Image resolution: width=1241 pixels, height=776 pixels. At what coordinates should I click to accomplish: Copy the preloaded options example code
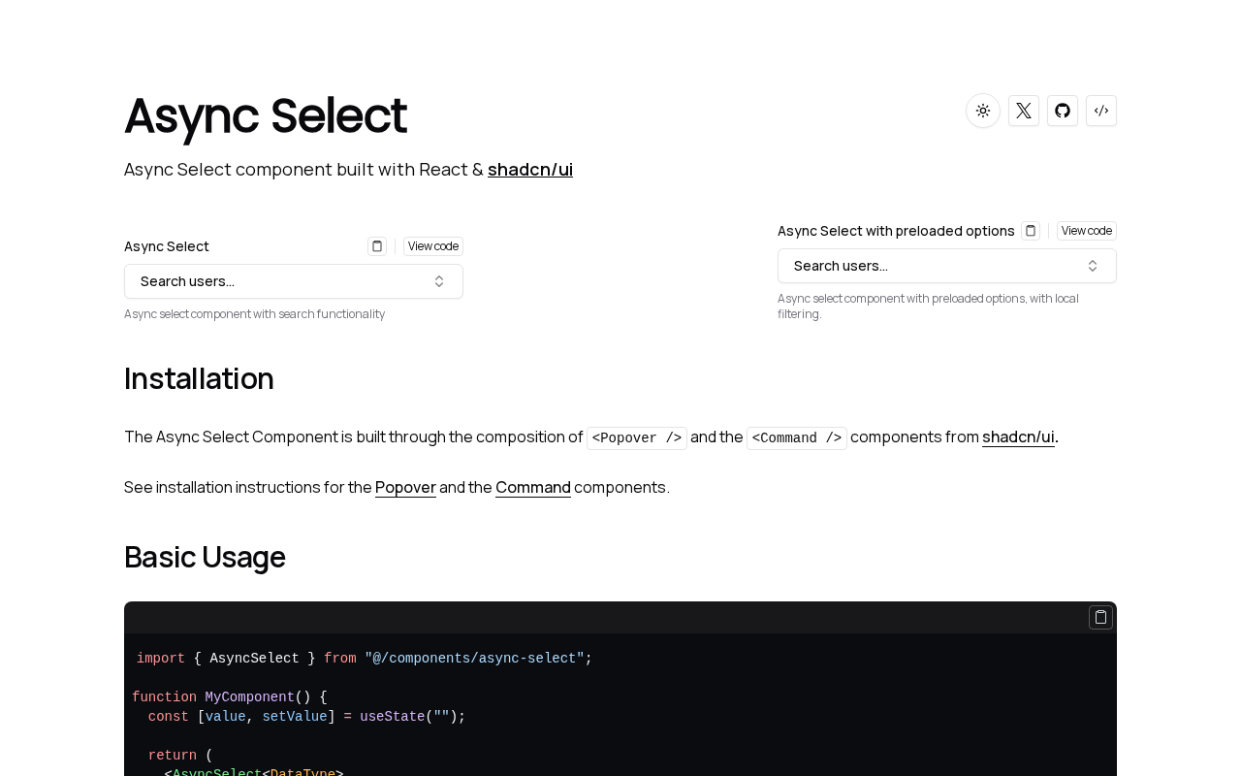1031,231
